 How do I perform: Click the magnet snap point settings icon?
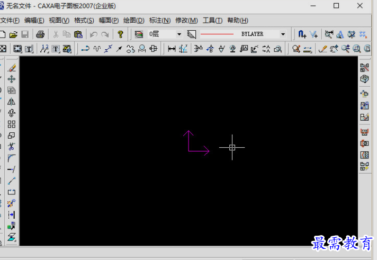pyautogui.click(x=302, y=34)
